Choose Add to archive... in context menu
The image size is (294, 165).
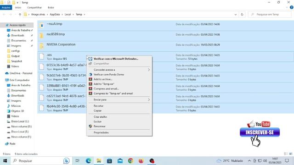coord(119,79)
